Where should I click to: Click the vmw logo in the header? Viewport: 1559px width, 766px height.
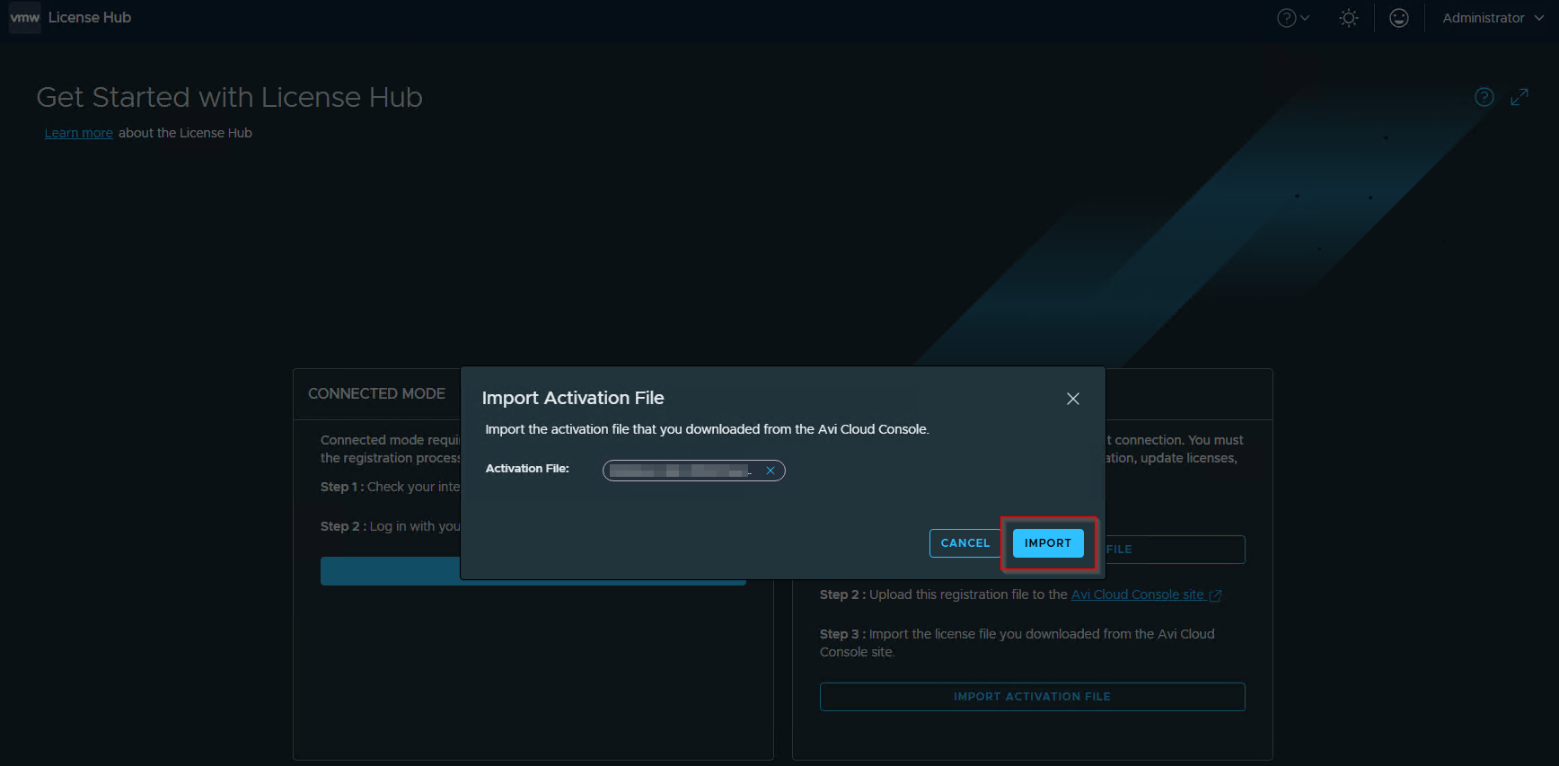click(x=25, y=18)
